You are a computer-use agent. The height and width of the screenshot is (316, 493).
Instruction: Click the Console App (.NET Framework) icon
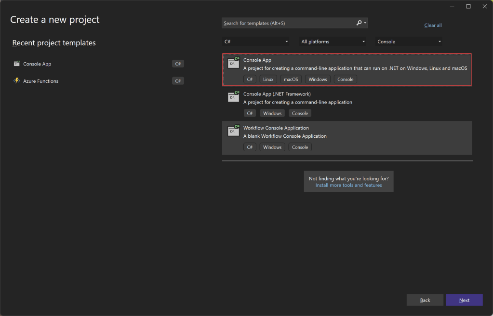pyautogui.click(x=234, y=97)
